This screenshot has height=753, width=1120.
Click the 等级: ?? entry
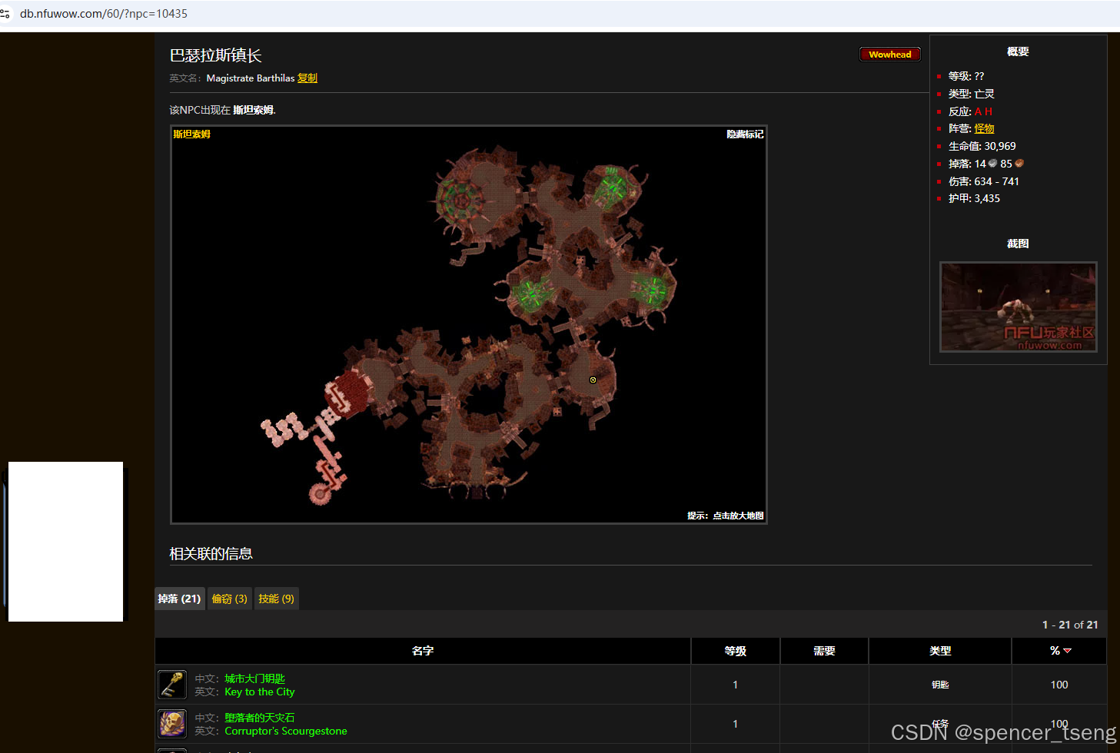coord(966,76)
